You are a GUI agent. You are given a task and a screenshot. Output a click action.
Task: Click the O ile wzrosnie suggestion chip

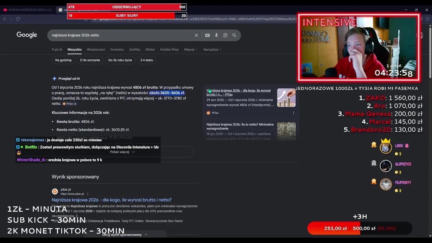click(x=90, y=60)
